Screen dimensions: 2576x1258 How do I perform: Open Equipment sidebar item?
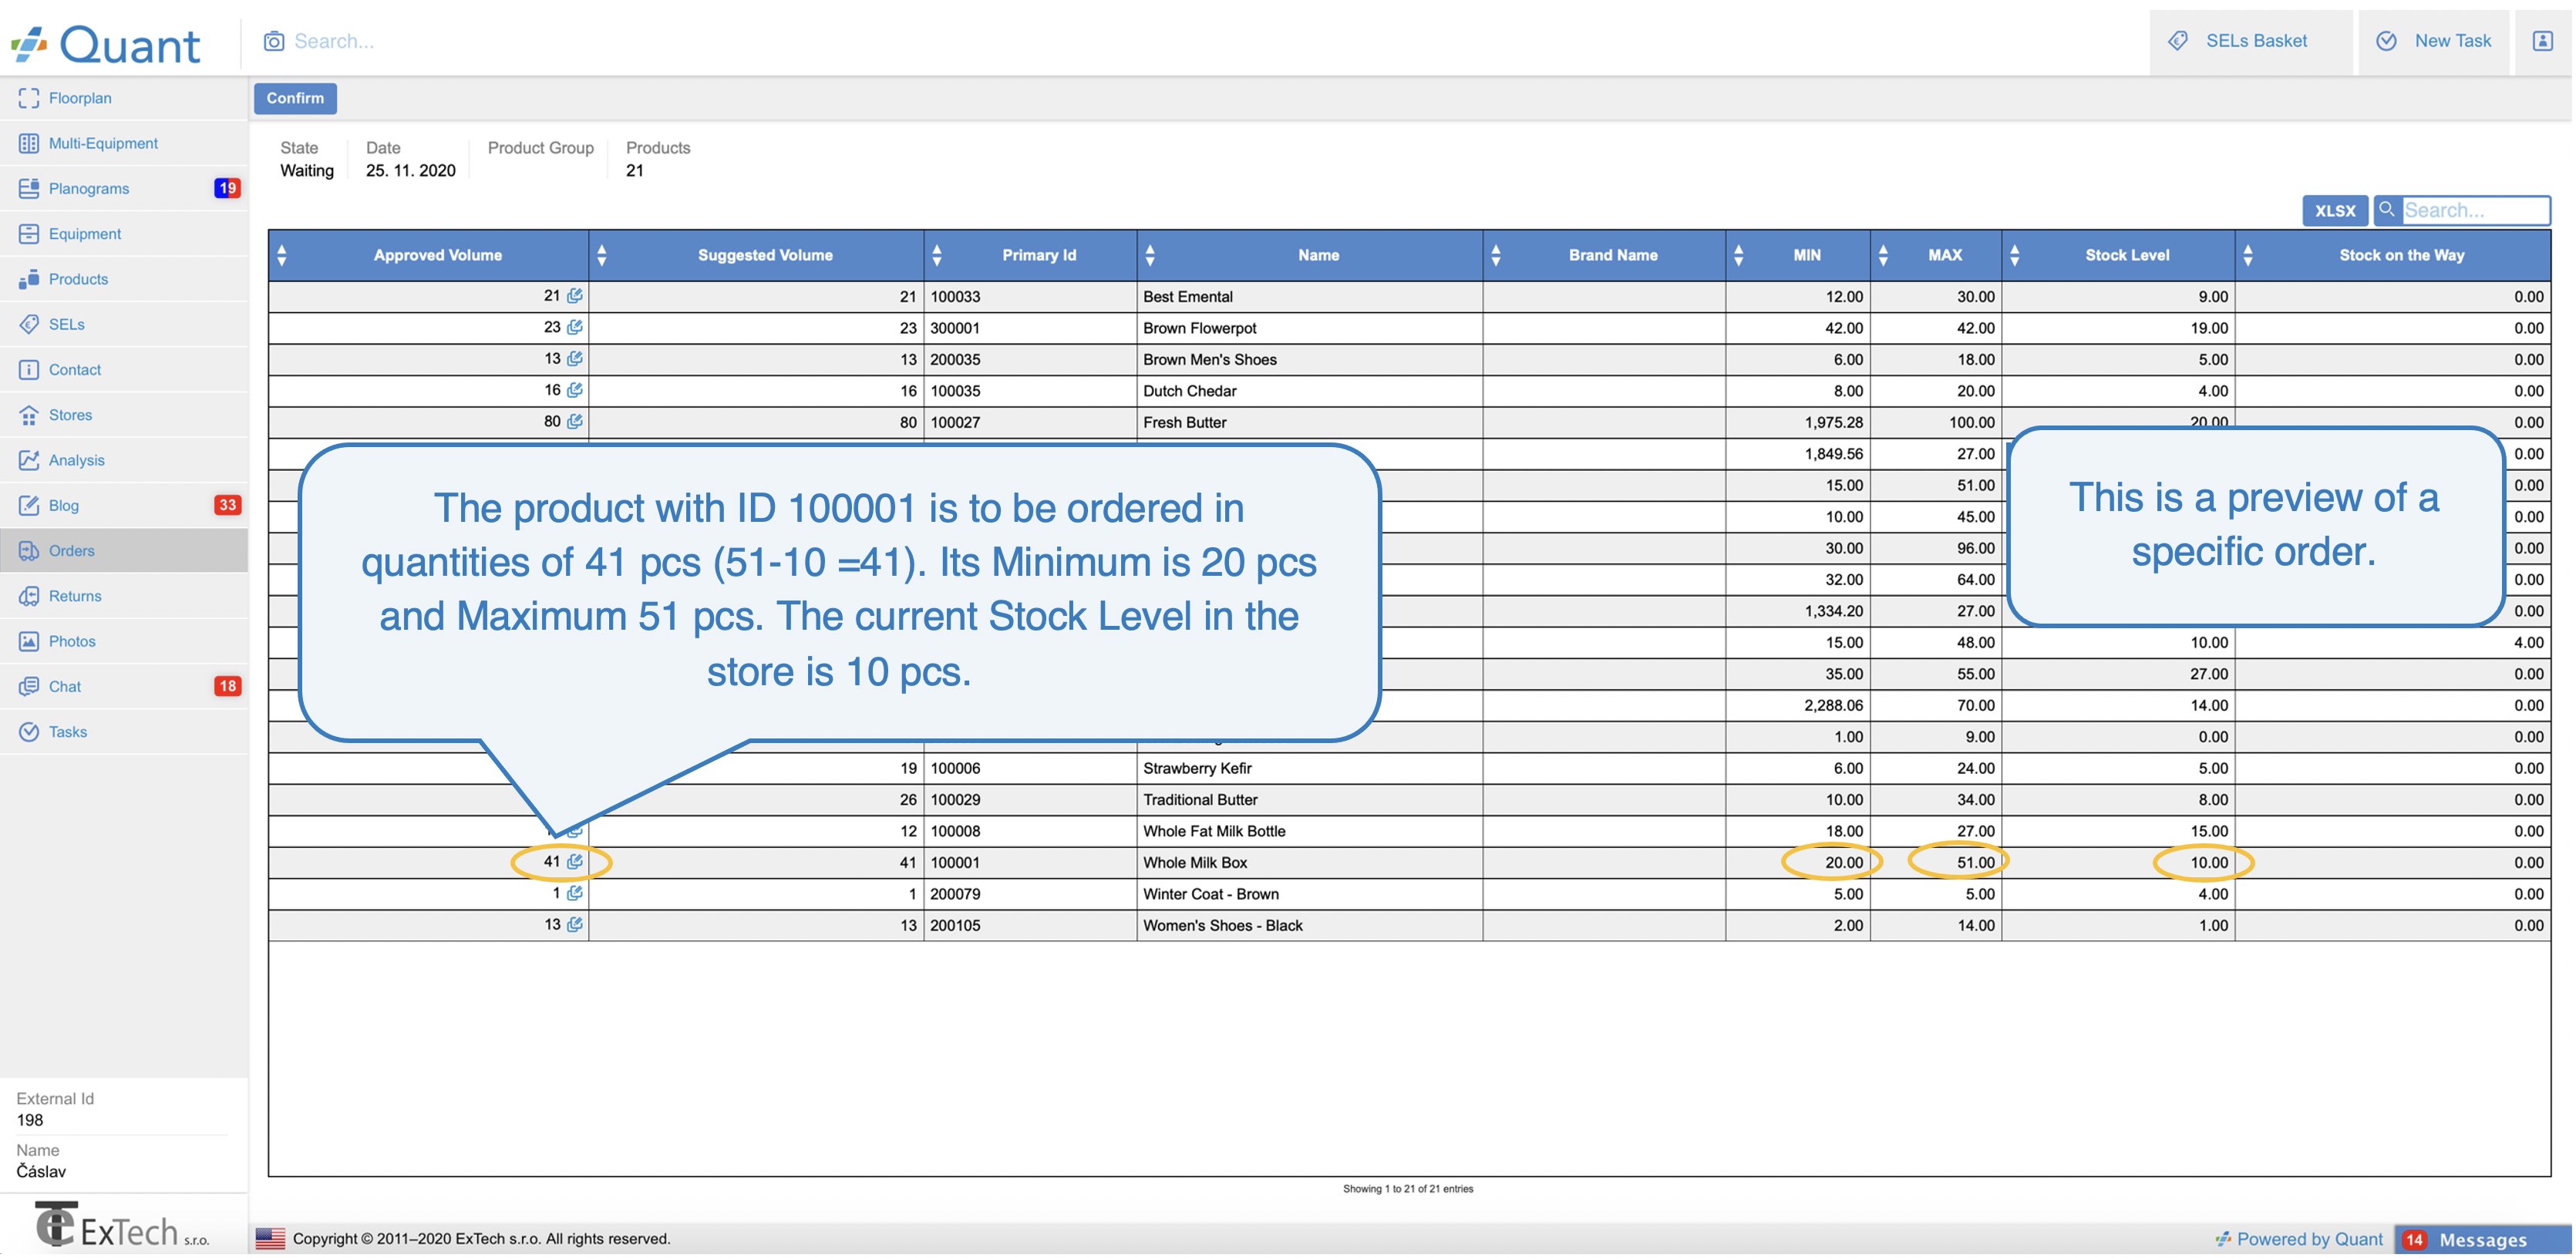[124, 233]
